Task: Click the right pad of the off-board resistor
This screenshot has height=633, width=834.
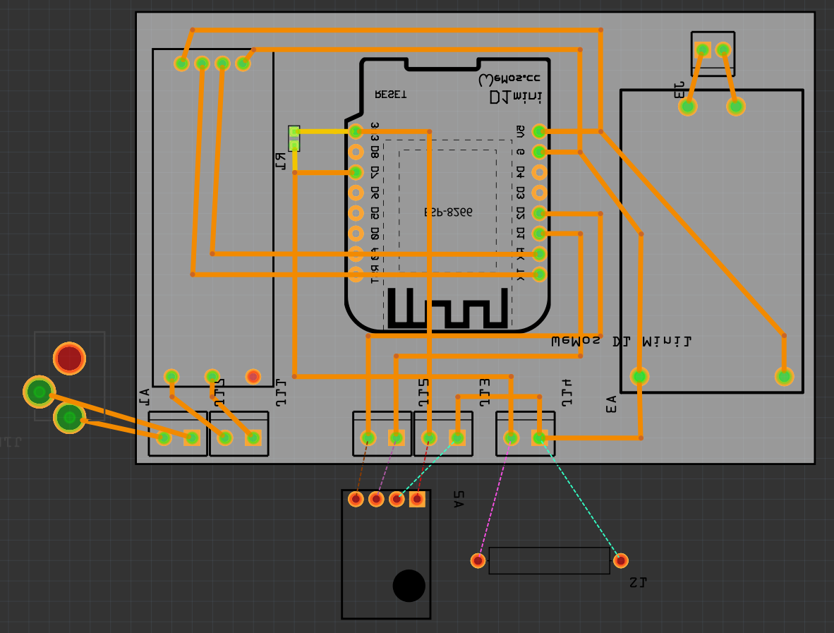Action: coord(620,560)
